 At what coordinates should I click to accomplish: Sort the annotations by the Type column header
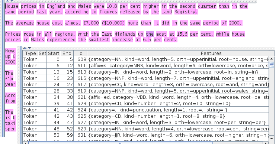[x=31, y=53]
